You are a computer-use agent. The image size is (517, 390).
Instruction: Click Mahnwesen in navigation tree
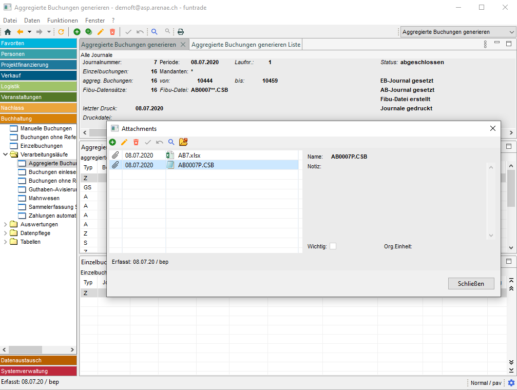[x=44, y=198]
